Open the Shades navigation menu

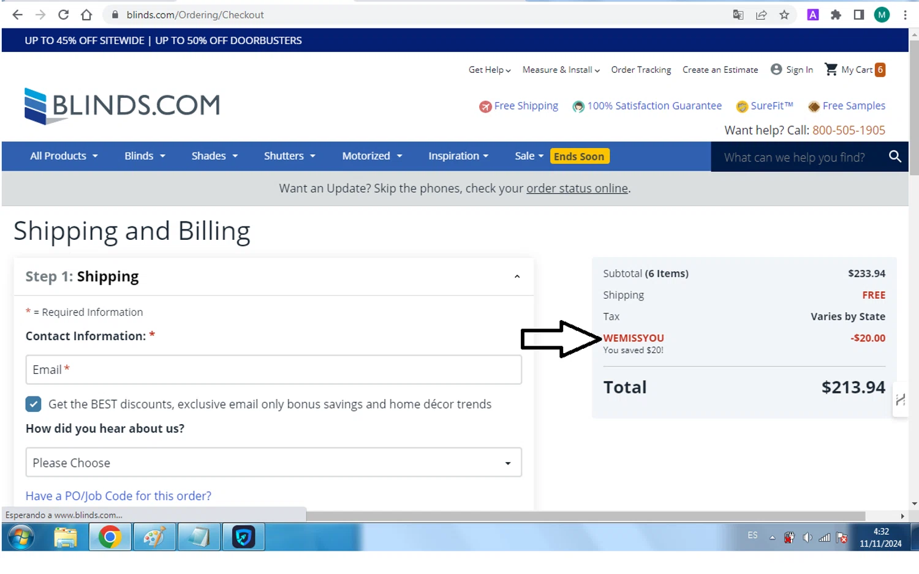point(214,156)
